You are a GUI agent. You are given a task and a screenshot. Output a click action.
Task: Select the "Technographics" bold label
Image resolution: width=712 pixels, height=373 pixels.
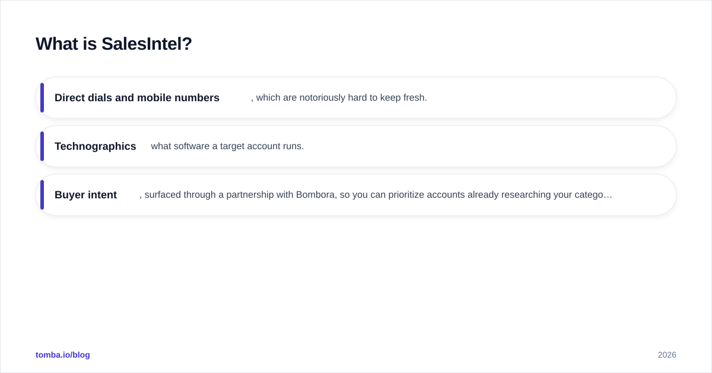click(96, 146)
